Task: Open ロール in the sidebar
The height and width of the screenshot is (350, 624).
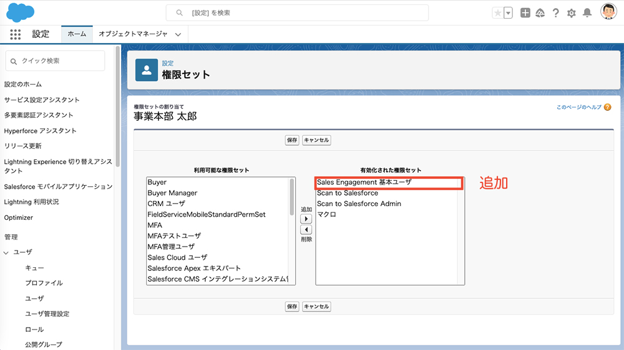Action: click(34, 329)
